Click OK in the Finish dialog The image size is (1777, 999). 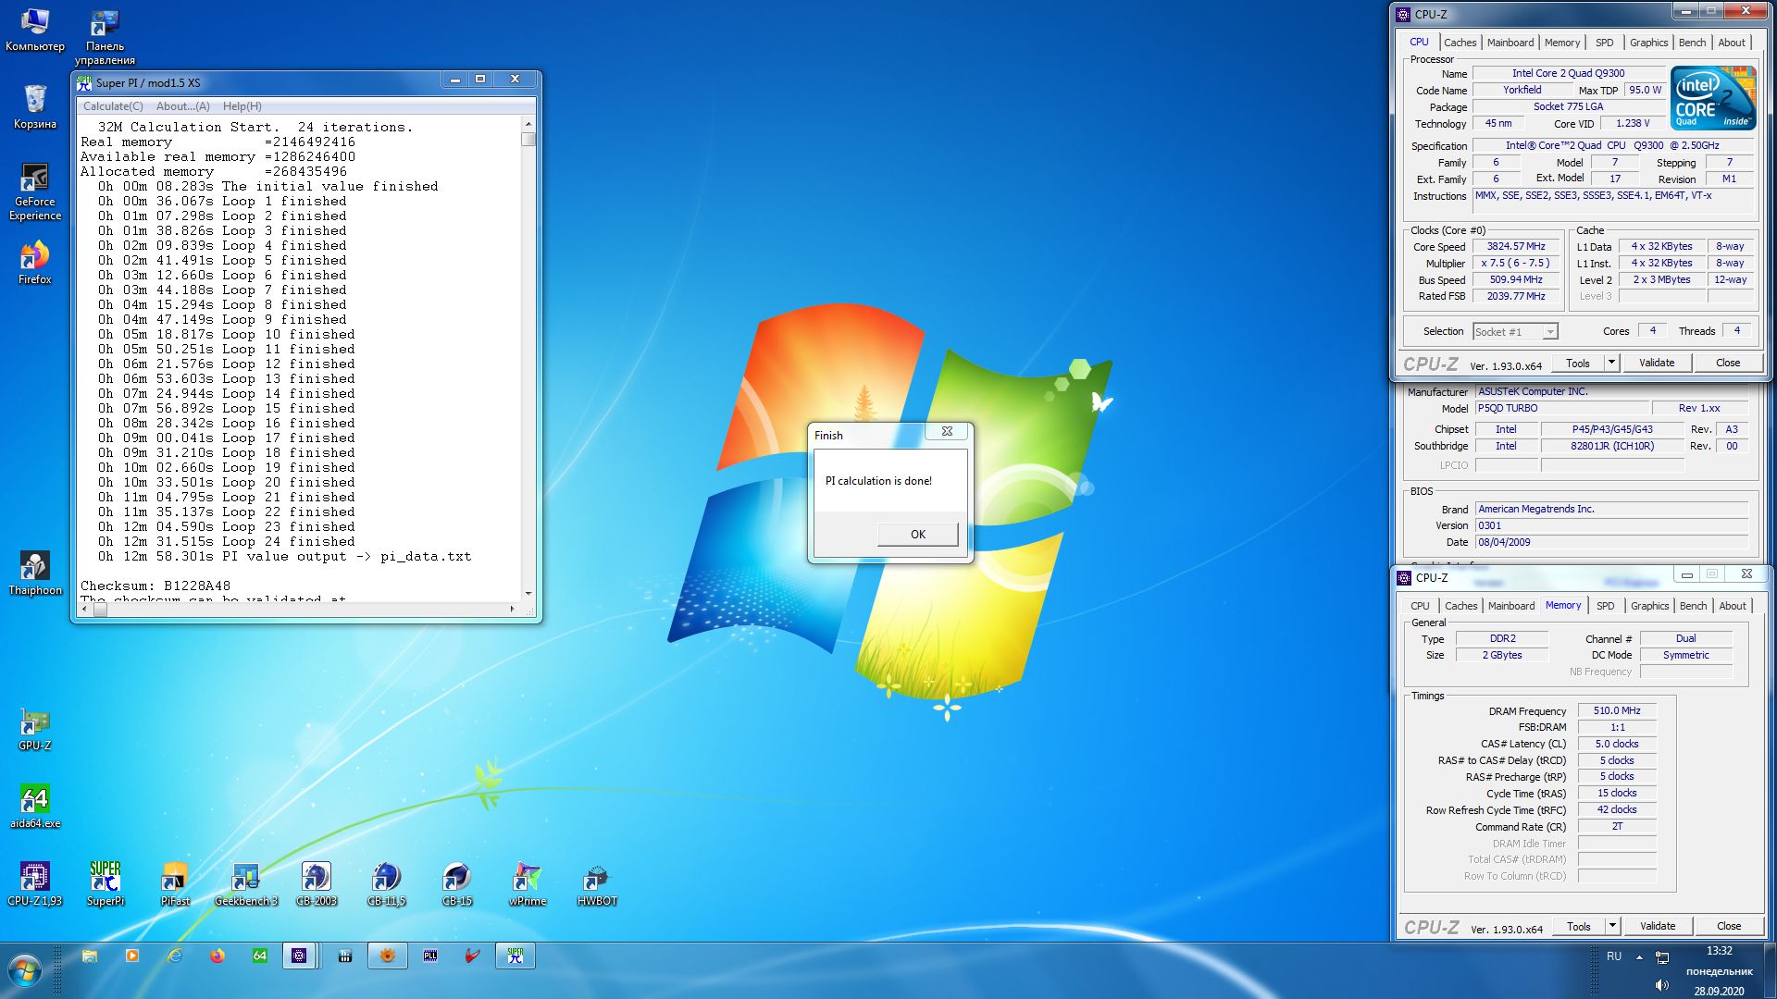pyautogui.click(x=917, y=534)
